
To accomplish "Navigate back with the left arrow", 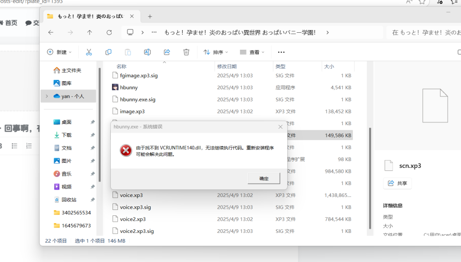I will (x=51, y=32).
